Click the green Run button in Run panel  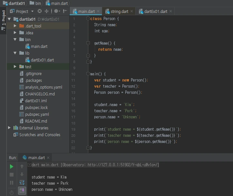coord(12,167)
